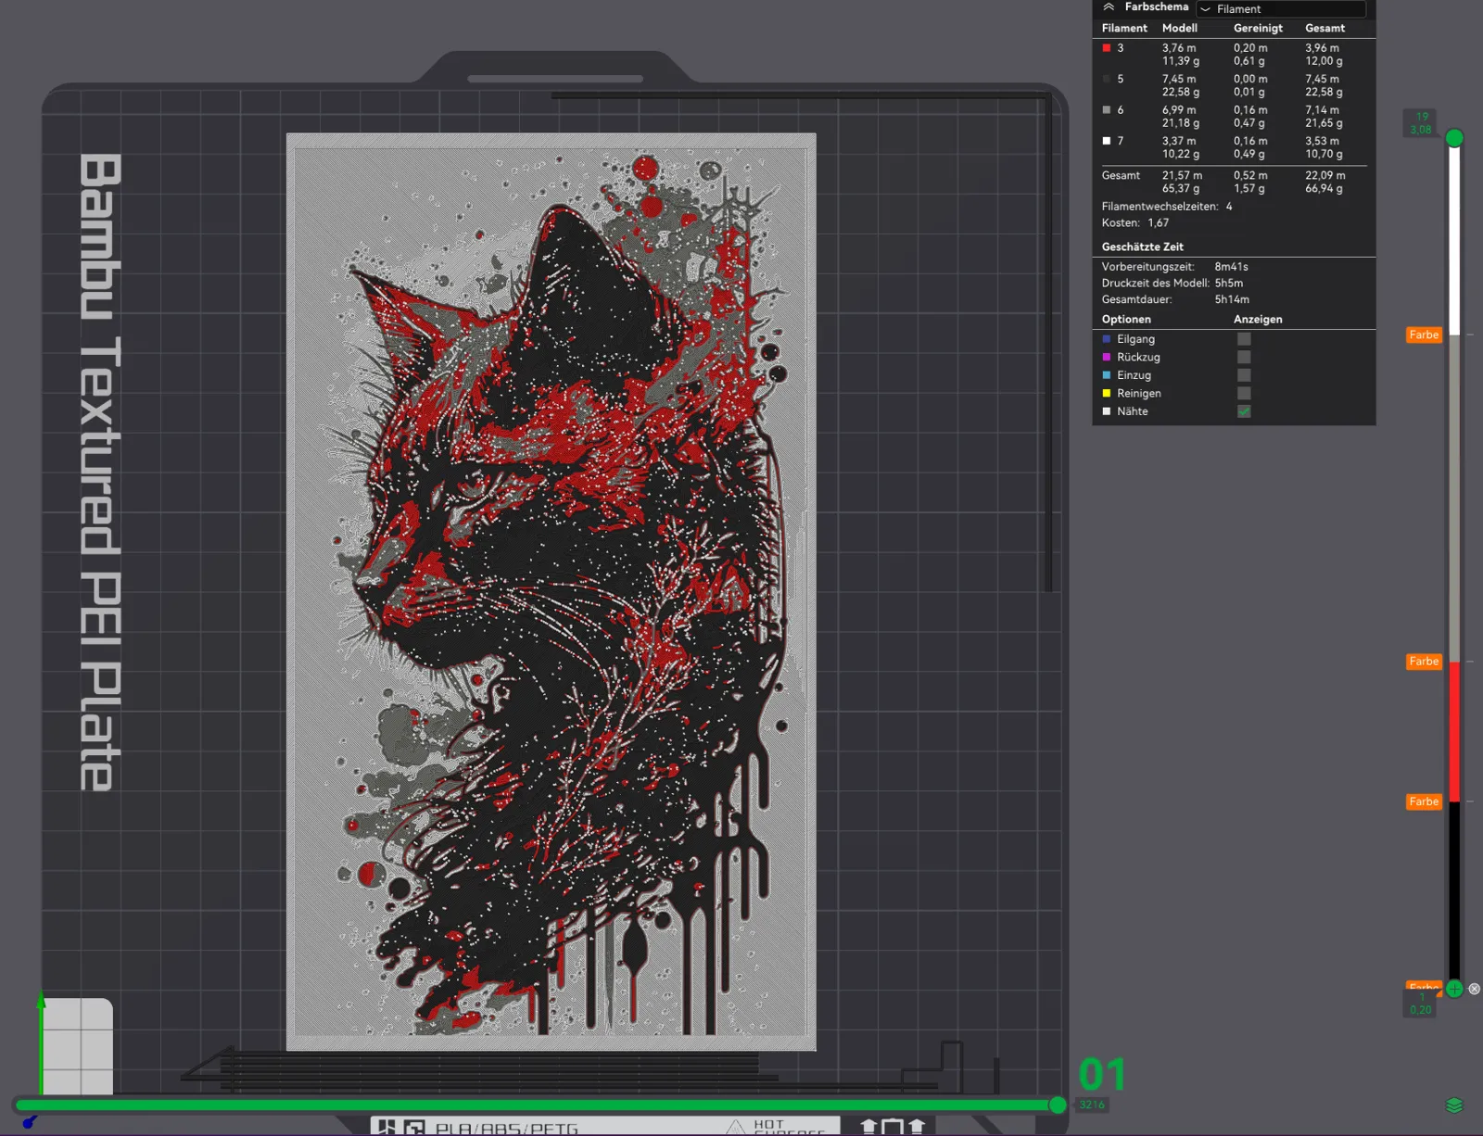The image size is (1483, 1136).
Task: Click the Gesamtdauer 5h14m row
Action: tap(1175, 300)
